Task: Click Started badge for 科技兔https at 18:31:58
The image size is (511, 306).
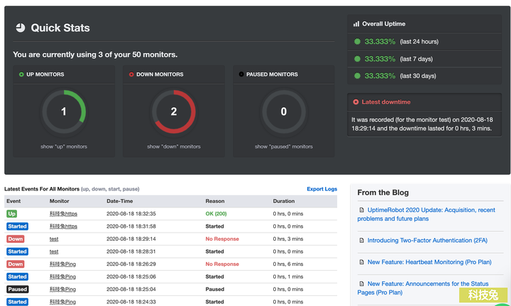Action: [17, 226]
